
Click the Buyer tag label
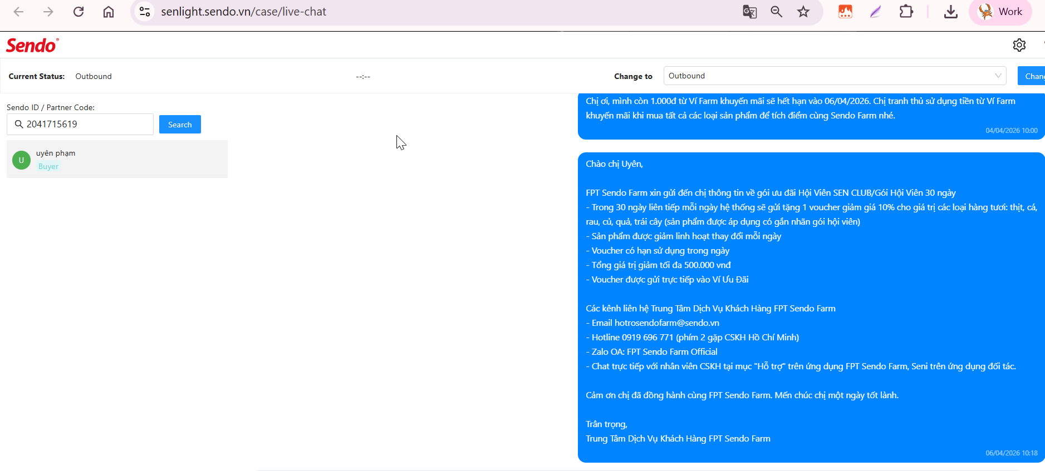click(x=48, y=166)
